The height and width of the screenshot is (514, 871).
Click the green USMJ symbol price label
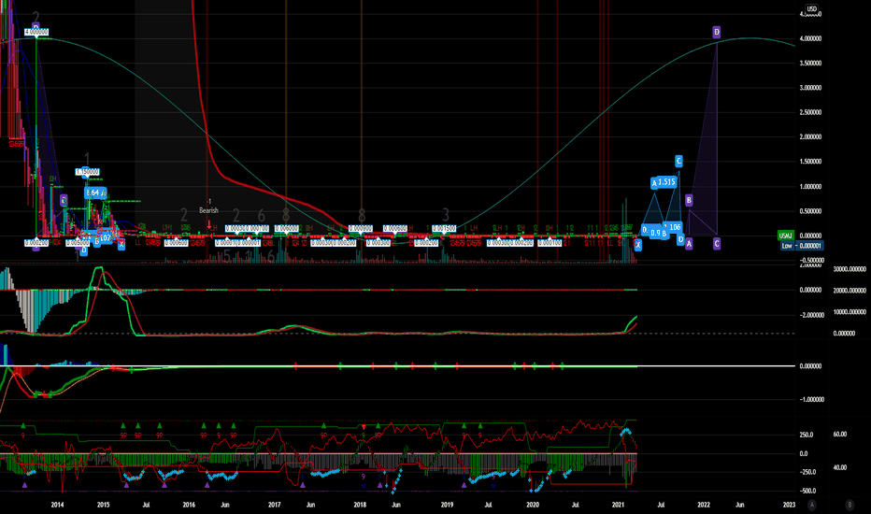(785, 236)
